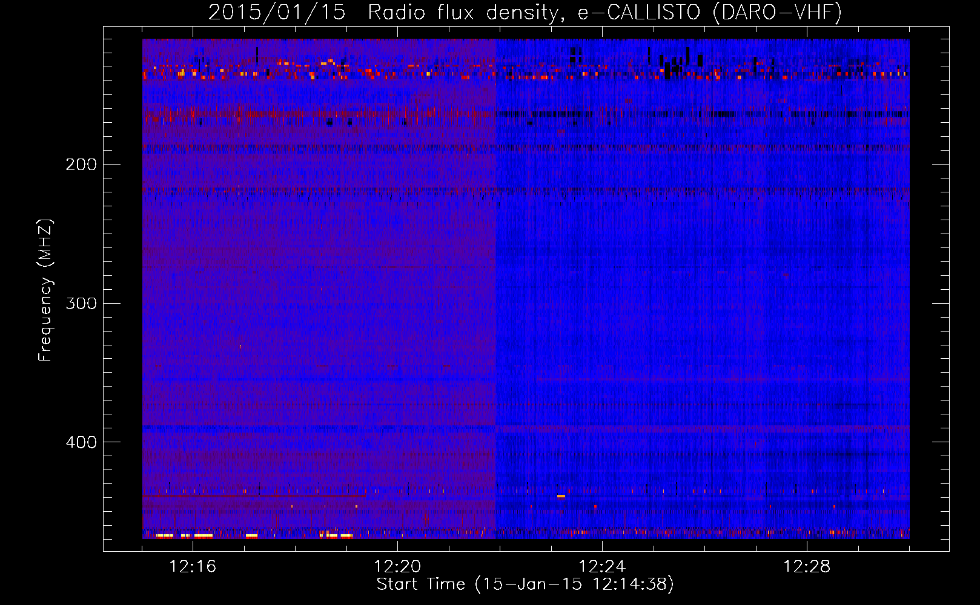Click the 12:16 time axis label
This screenshot has height=605, width=980.
pos(193,567)
